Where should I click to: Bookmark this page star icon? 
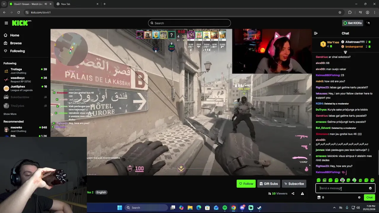click(340, 12)
